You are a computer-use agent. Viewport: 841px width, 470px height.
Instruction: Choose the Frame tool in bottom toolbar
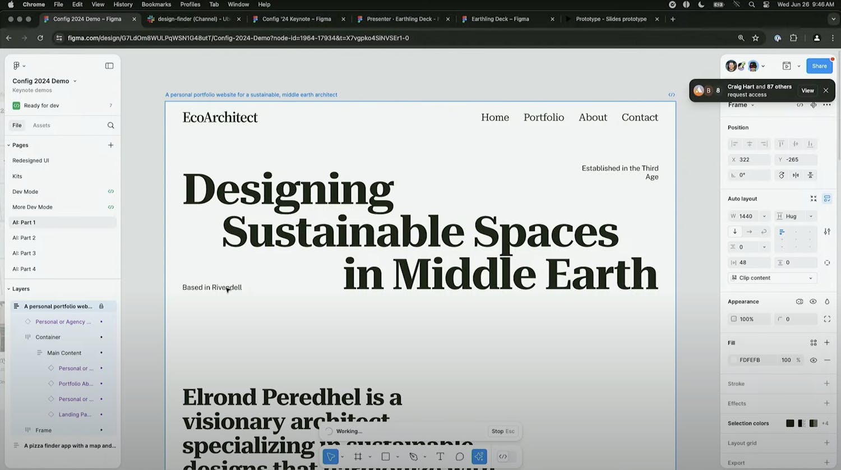(x=358, y=457)
